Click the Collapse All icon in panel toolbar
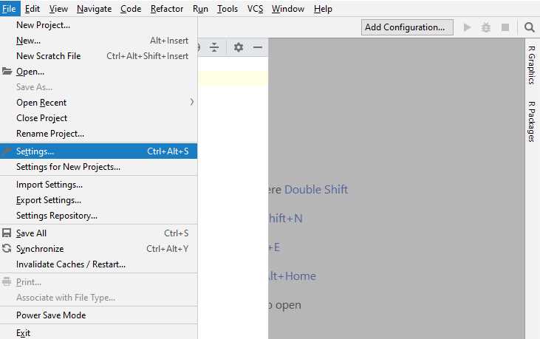This screenshot has width=540, height=339. coord(214,47)
